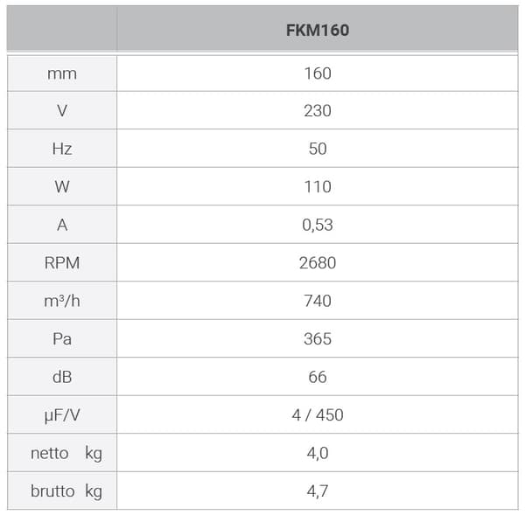Select the m³/h airflow label
Viewport: 525px width, 515px height.
62,301
